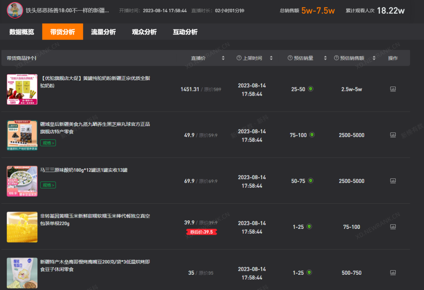Click the livestream title 铁头惩恶扬善
The image size is (424, 290).
coord(68,11)
